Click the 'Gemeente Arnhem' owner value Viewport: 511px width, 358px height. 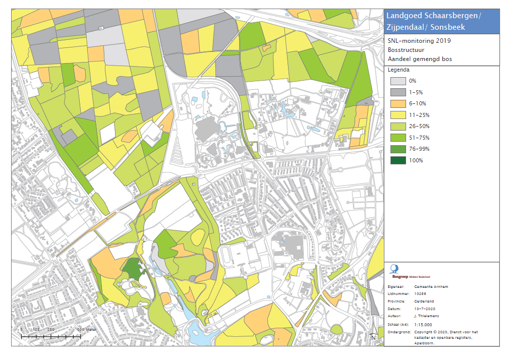431,286
